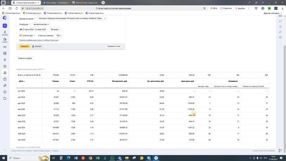
Task: Click the 'Экспорт' button
Action: click(x=37, y=47)
